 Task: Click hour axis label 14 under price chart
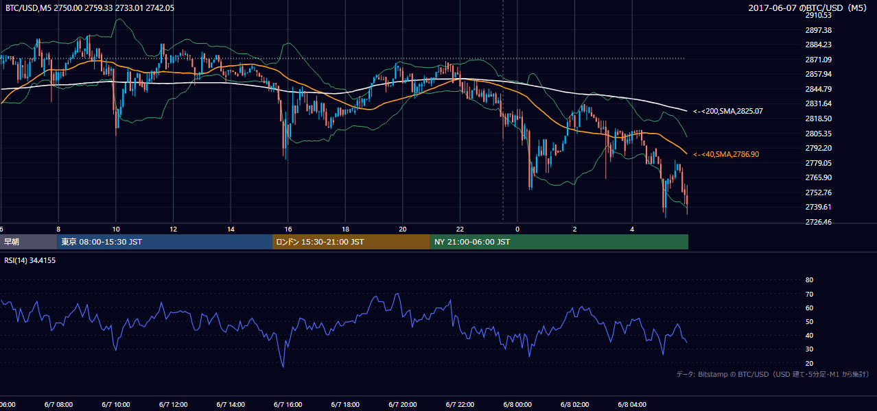point(231,229)
